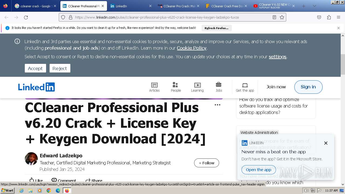The height and width of the screenshot is (194, 345).
Task: Open the article three-dot options menu
Action: [x=218, y=105]
